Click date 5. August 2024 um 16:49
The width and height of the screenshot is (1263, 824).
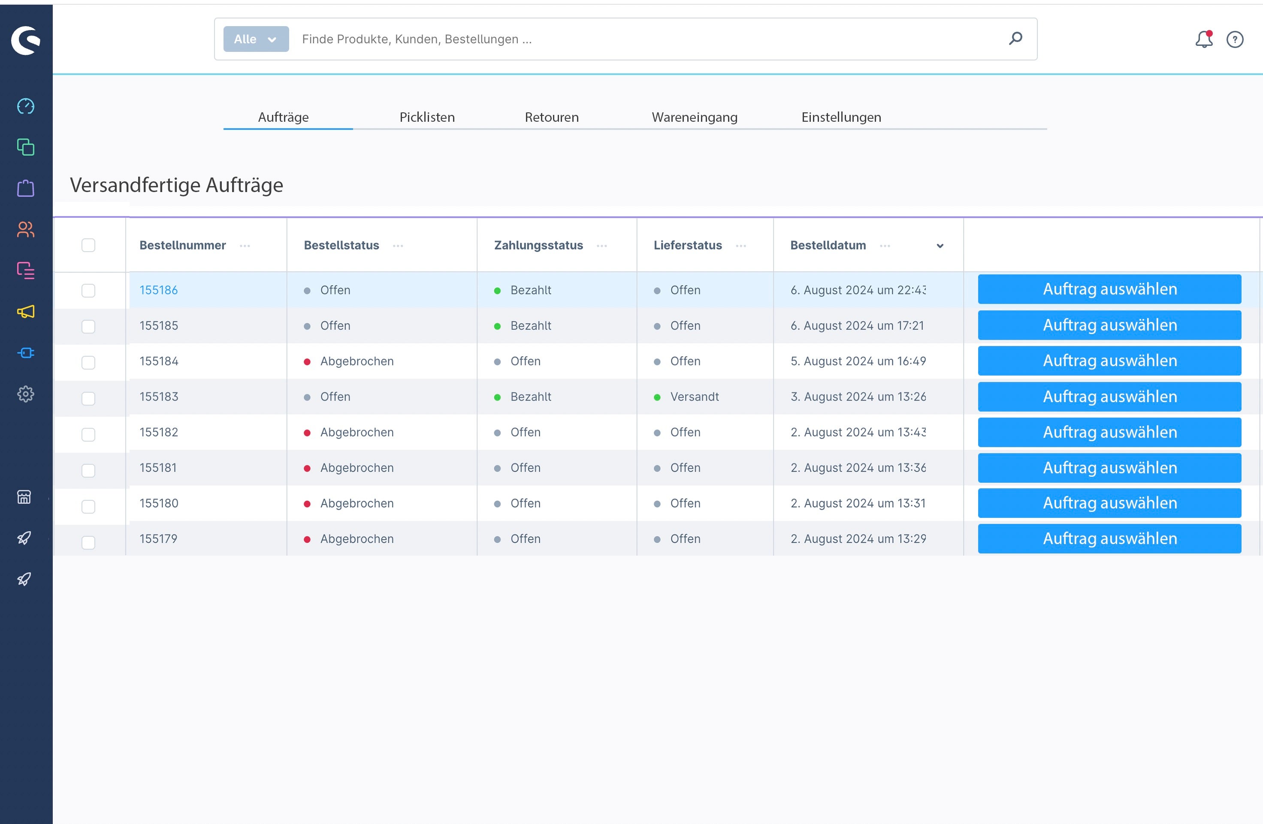pyautogui.click(x=858, y=361)
